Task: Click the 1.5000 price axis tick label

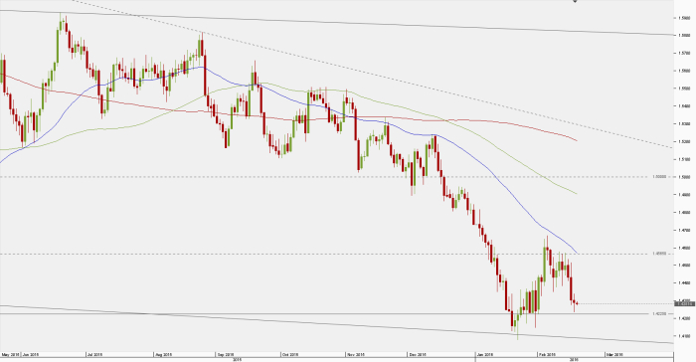Action: tap(684, 177)
